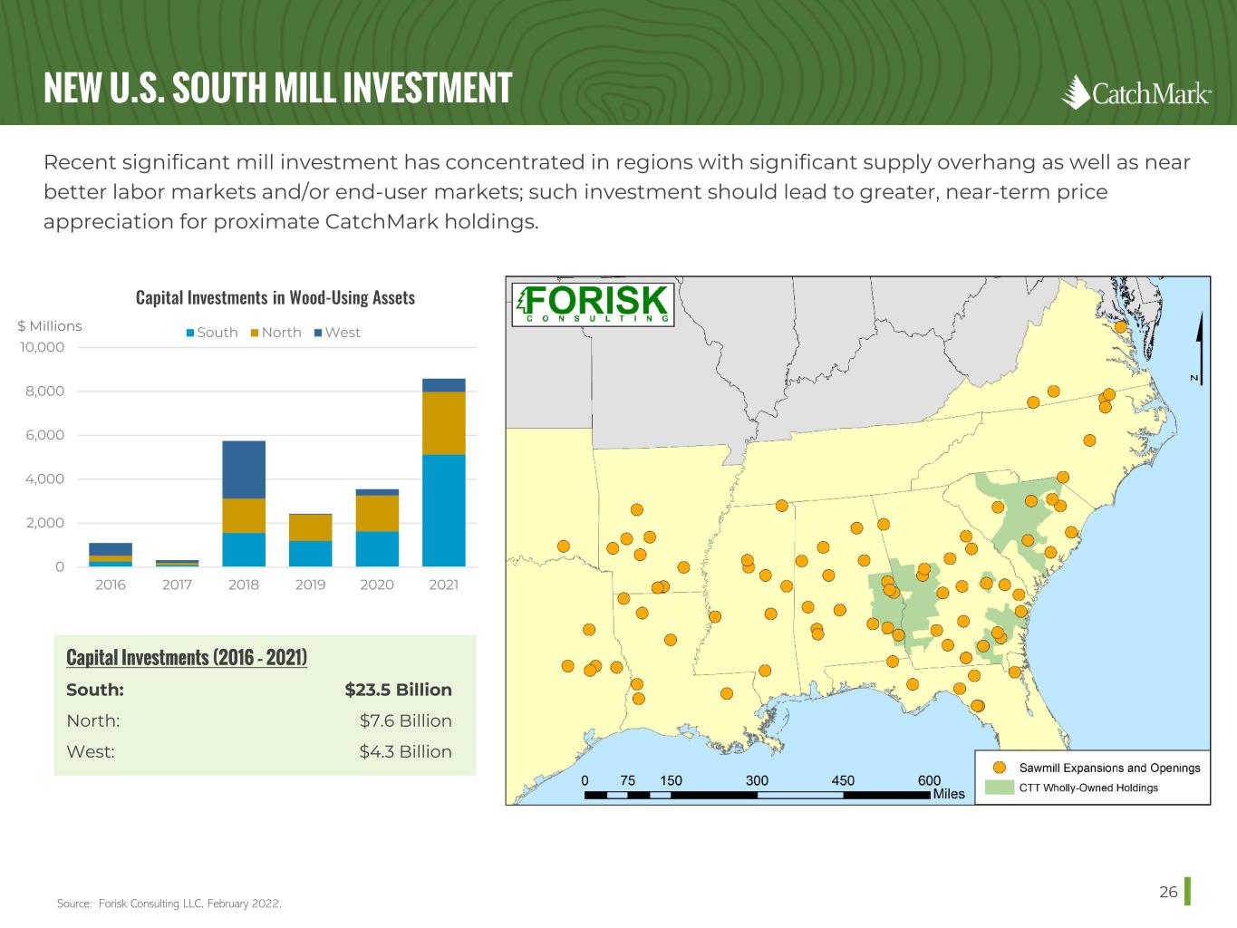The height and width of the screenshot is (928, 1237).
Task: Click the 2016 stacked bar
Action: (x=111, y=555)
